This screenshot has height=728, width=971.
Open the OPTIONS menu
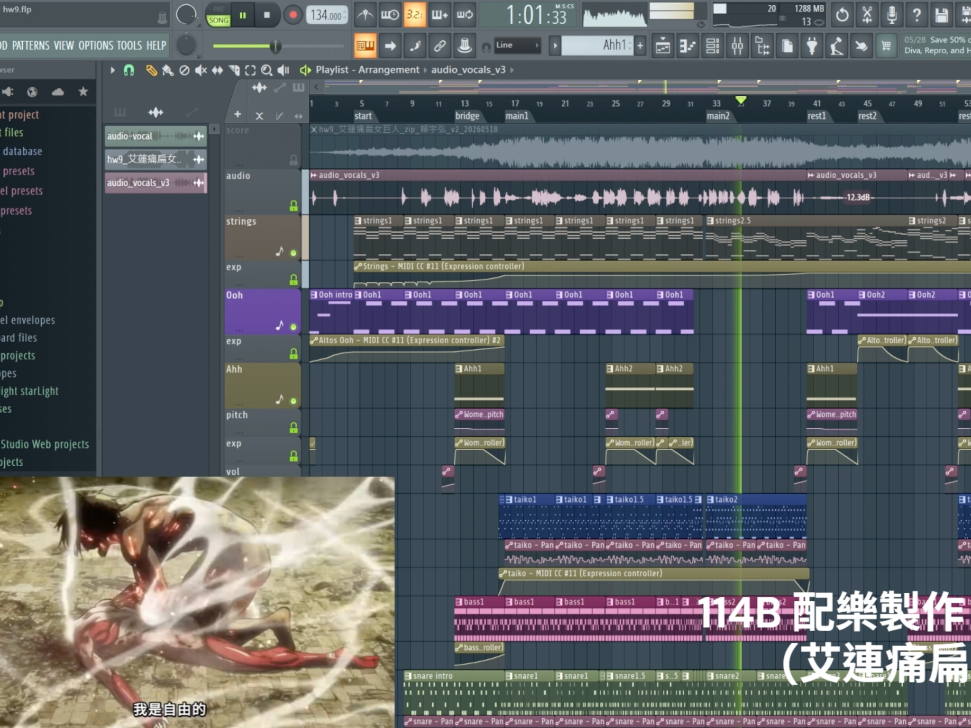(96, 46)
